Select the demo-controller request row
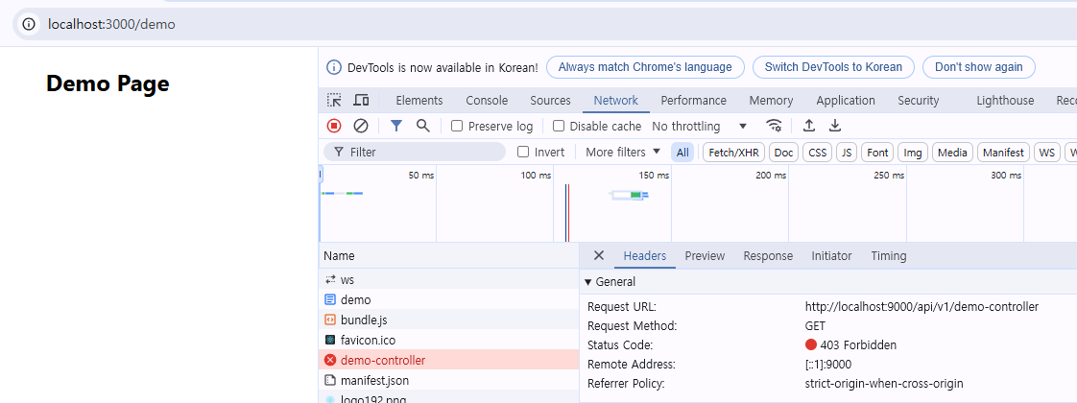The height and width of the screenshot is (403, 1077). point(449,360)
